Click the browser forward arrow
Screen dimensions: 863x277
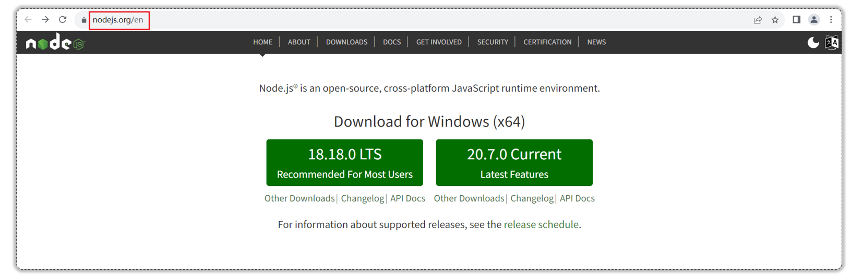[x=45, y=20]
